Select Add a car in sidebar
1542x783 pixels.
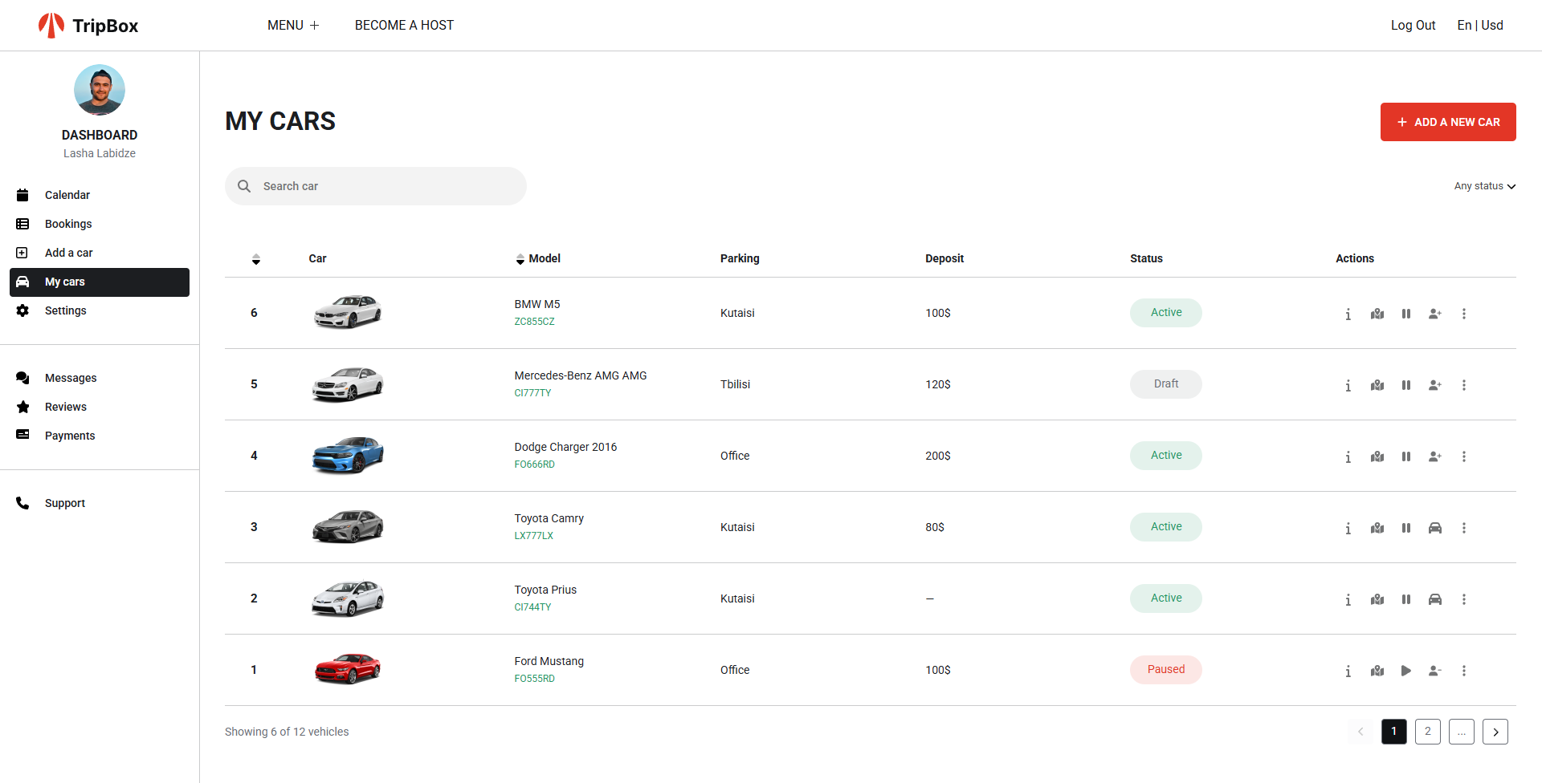[x=100, y=253]
